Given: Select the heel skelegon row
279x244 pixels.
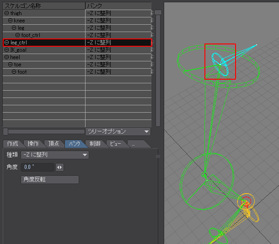Looking at the screenshot, I should [77, 57].
